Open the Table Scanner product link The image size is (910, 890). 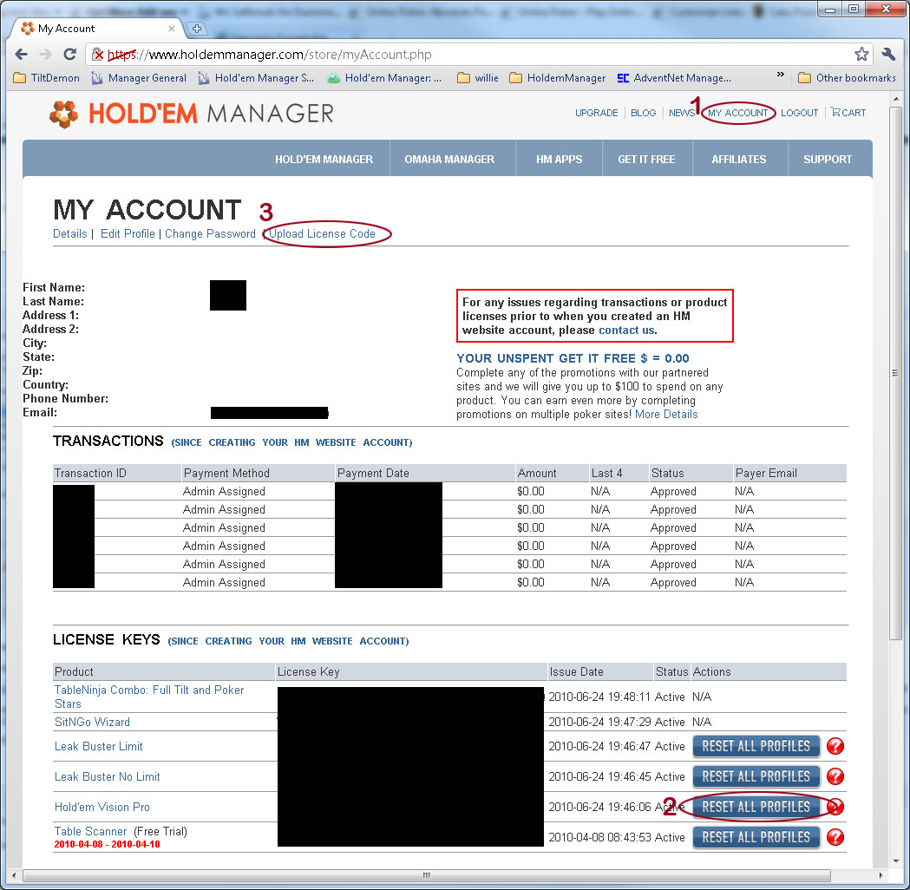[90, 831]
